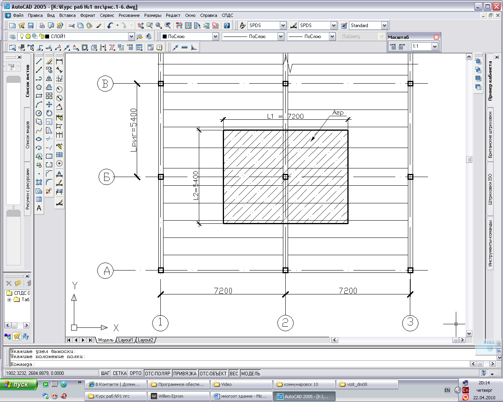Select the Rotate tool
The height and width of the screenshot is (402, 503).
coord(49,113)
